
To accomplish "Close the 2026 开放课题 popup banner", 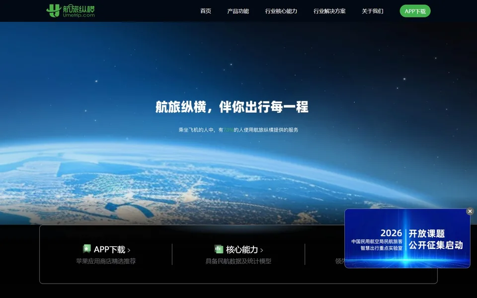I will pyautogui.click(x=470, y=212).
